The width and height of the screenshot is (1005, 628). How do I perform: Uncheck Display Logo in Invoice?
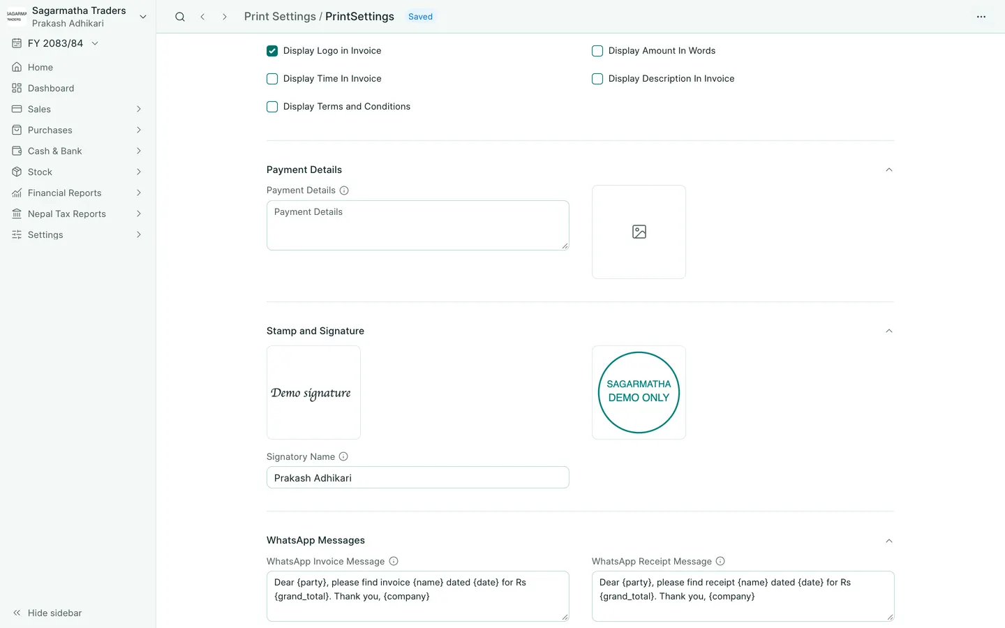point(272,51)
